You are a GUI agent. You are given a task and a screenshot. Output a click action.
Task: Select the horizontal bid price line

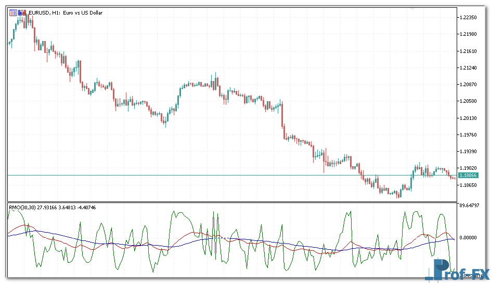click(208, 176)
